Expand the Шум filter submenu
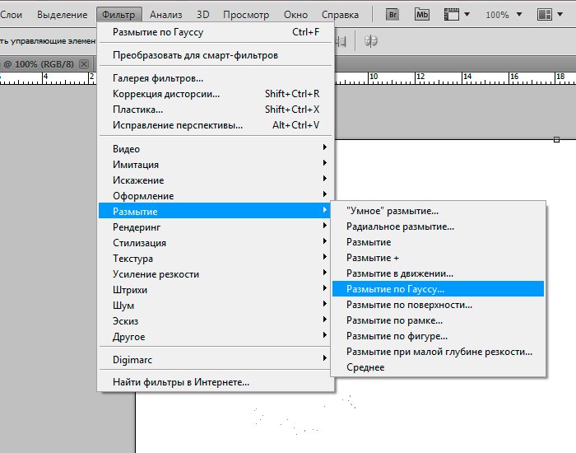 pyautogui.click(x=123, y=306)
